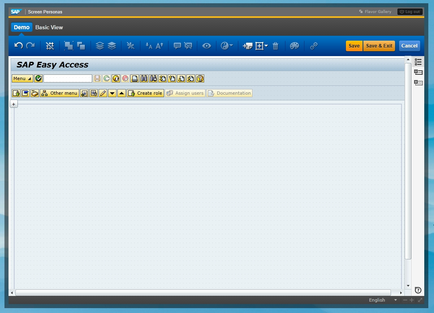Click the red X cancel icon
The width and height of the screenshot is (434, 313).
click(125, 78)
